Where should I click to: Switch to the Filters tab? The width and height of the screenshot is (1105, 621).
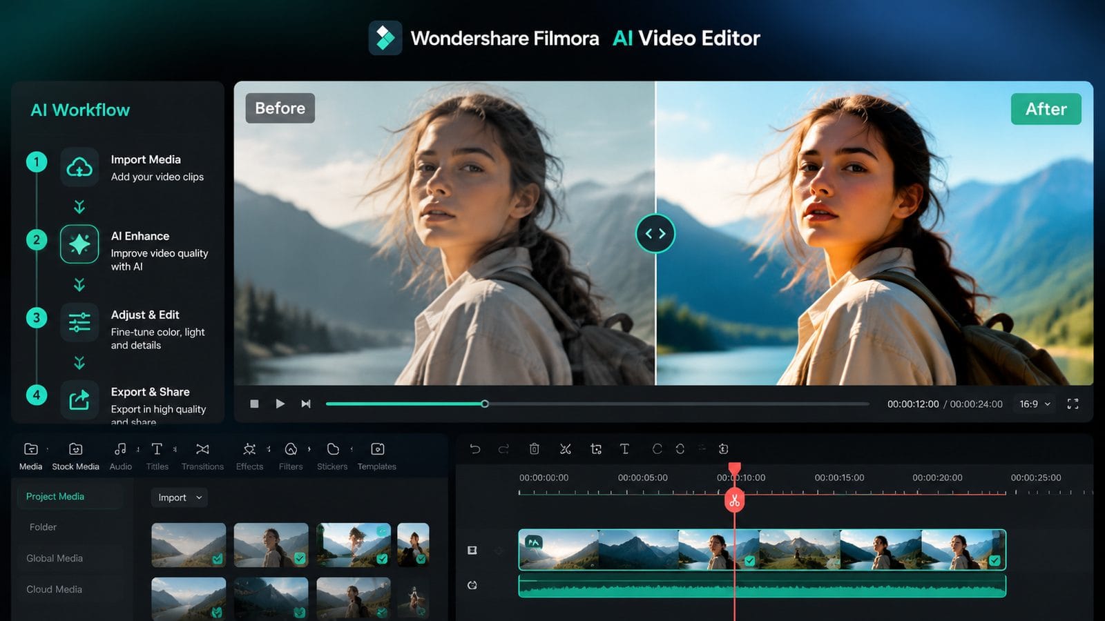(x=291, y=457)
